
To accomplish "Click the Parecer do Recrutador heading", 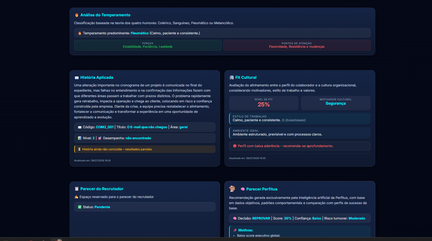I will pos(102,189).
